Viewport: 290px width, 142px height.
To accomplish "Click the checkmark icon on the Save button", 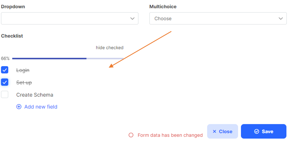I will point(257,131).
